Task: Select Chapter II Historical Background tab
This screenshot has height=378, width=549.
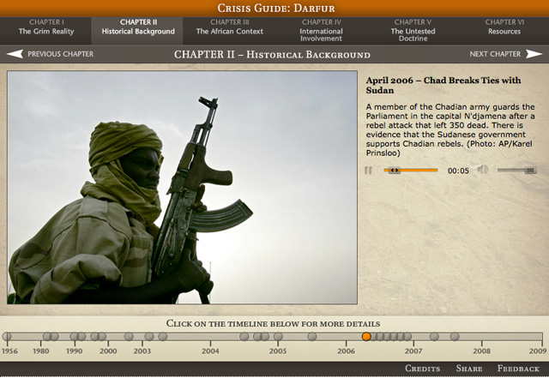Action: (x=137, y=27)
